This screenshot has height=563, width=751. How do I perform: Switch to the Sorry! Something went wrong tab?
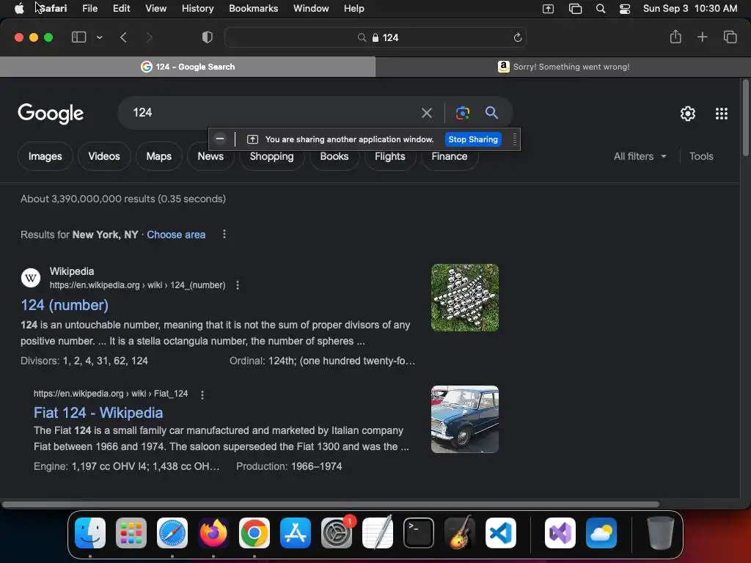(563, 67)
